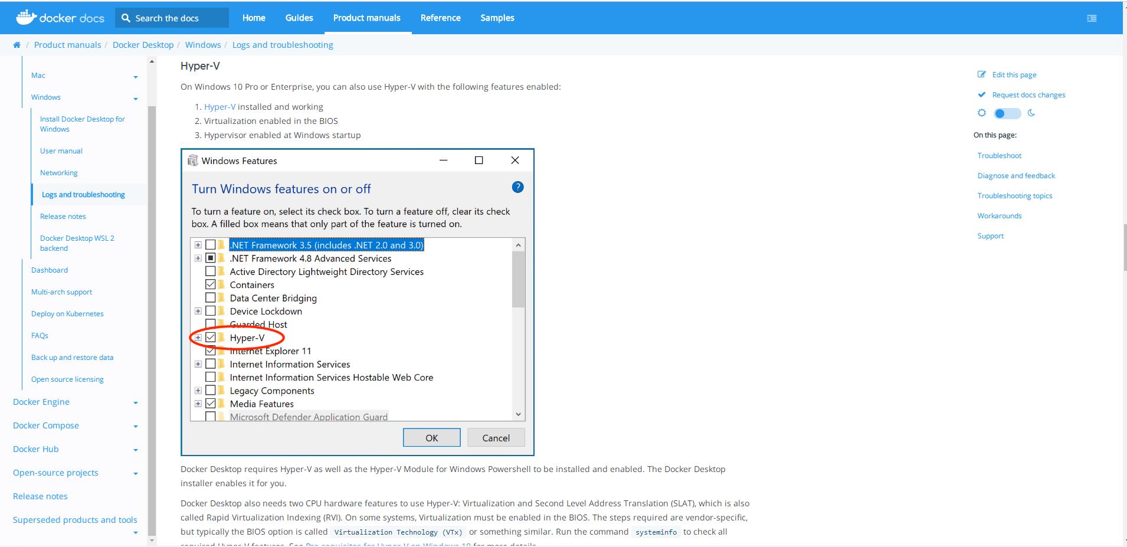Open the Diagnose and feedback link
This screenshot has height=547, width=1127.
point(1016,176)
